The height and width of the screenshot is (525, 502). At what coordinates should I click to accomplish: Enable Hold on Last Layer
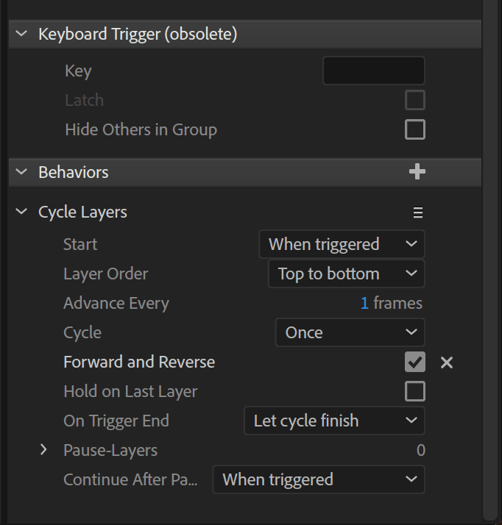(x=415, y=391)
